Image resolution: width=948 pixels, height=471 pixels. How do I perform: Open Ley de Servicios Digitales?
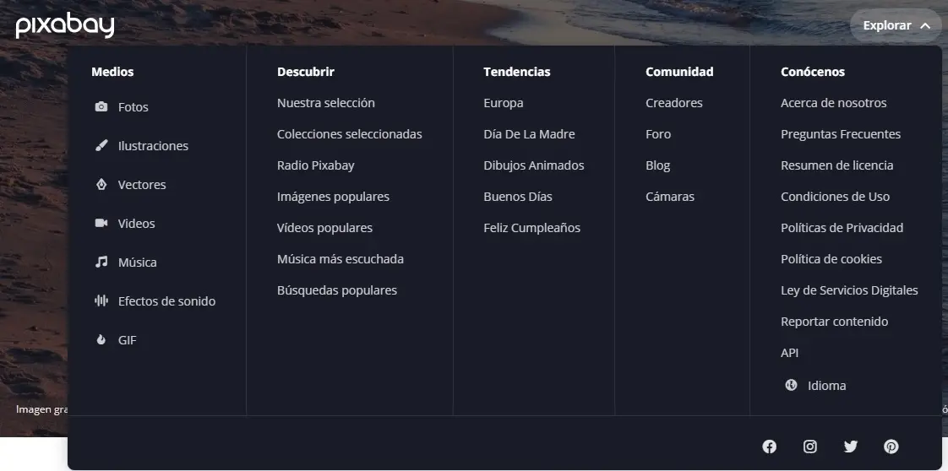pyautogui.click(x=849, y=290)
